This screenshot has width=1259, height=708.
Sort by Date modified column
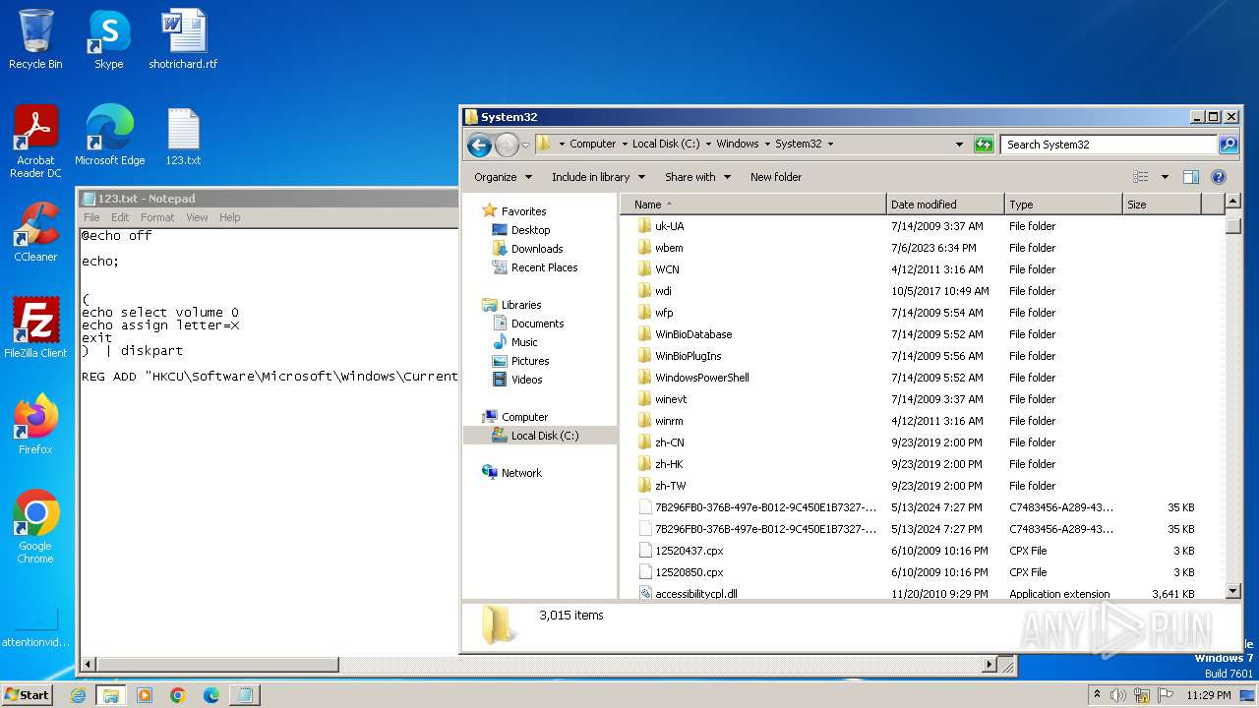pos(945,205)
